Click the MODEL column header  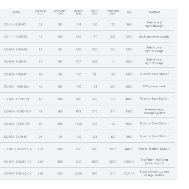pyautogui.click(x=16, y=13)
